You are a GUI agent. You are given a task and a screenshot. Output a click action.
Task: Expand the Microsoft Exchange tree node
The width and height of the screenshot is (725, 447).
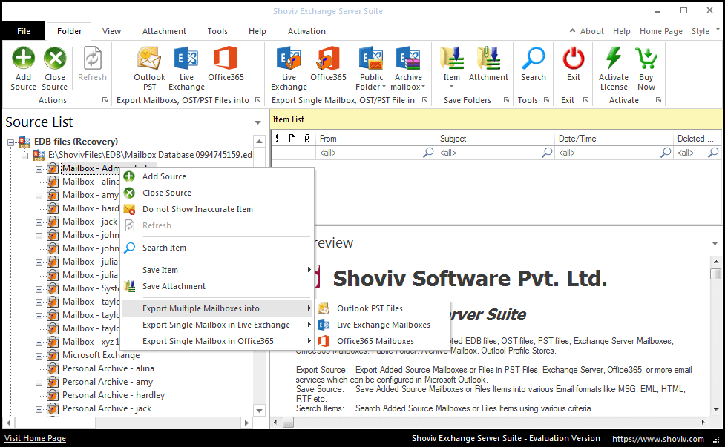(x=39, y=356)
